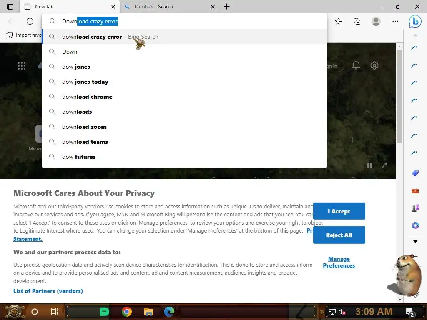Click the Microsoft Edge taskbar icon
Viewport: 427px width, 320px height.
coord(169,312)
